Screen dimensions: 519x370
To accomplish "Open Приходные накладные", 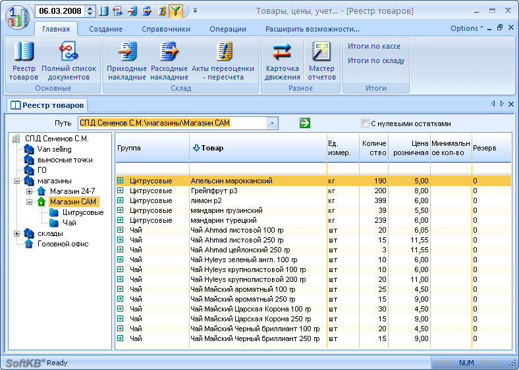I will click(126, 61).
